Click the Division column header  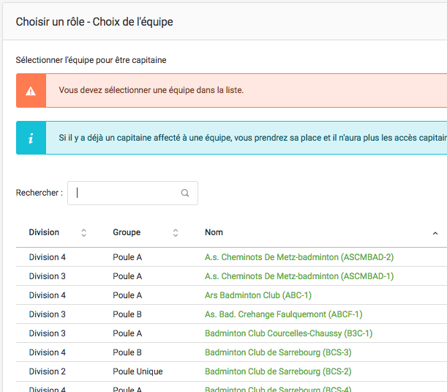tap(44, 232)
